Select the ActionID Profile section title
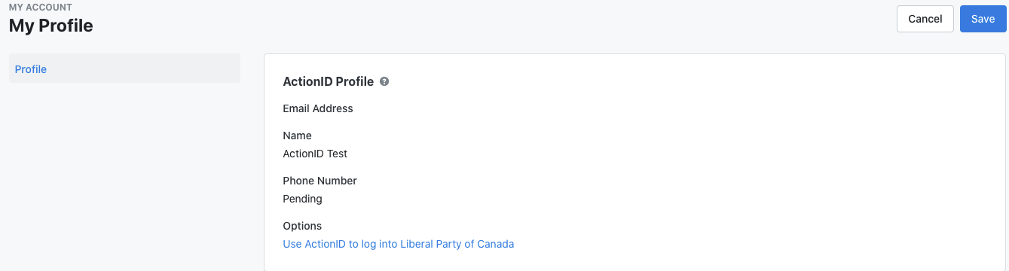 [329, 81]
